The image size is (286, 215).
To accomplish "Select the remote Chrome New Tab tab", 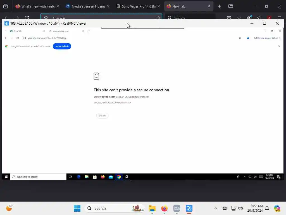I will [x=27, y=31].
